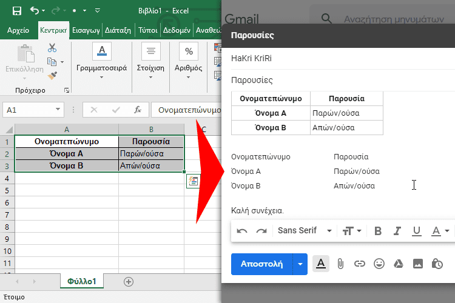Image resolution: width=455 pixels, height=303 pixels.
Task: Insert an emoji with the smiley icon
Action: click(x=379, y=264)
